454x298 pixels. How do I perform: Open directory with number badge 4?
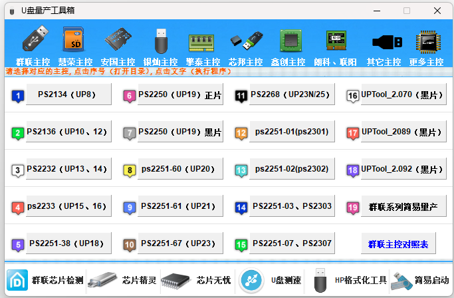[18, 208]
